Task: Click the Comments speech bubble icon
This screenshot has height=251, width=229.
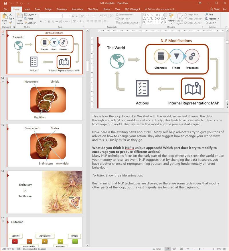Action: pyautogui.click(x=225, y=9)
